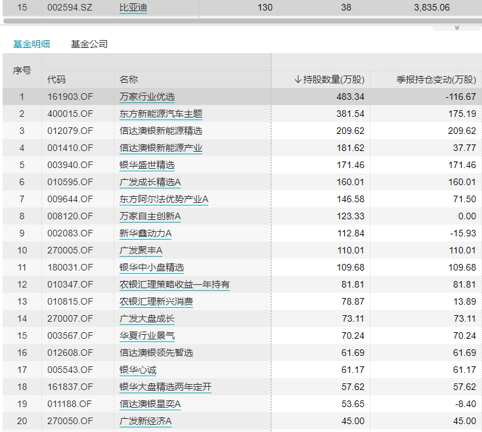
Task: Select code cell 010347.OF
Action: [x=70, y=284]
